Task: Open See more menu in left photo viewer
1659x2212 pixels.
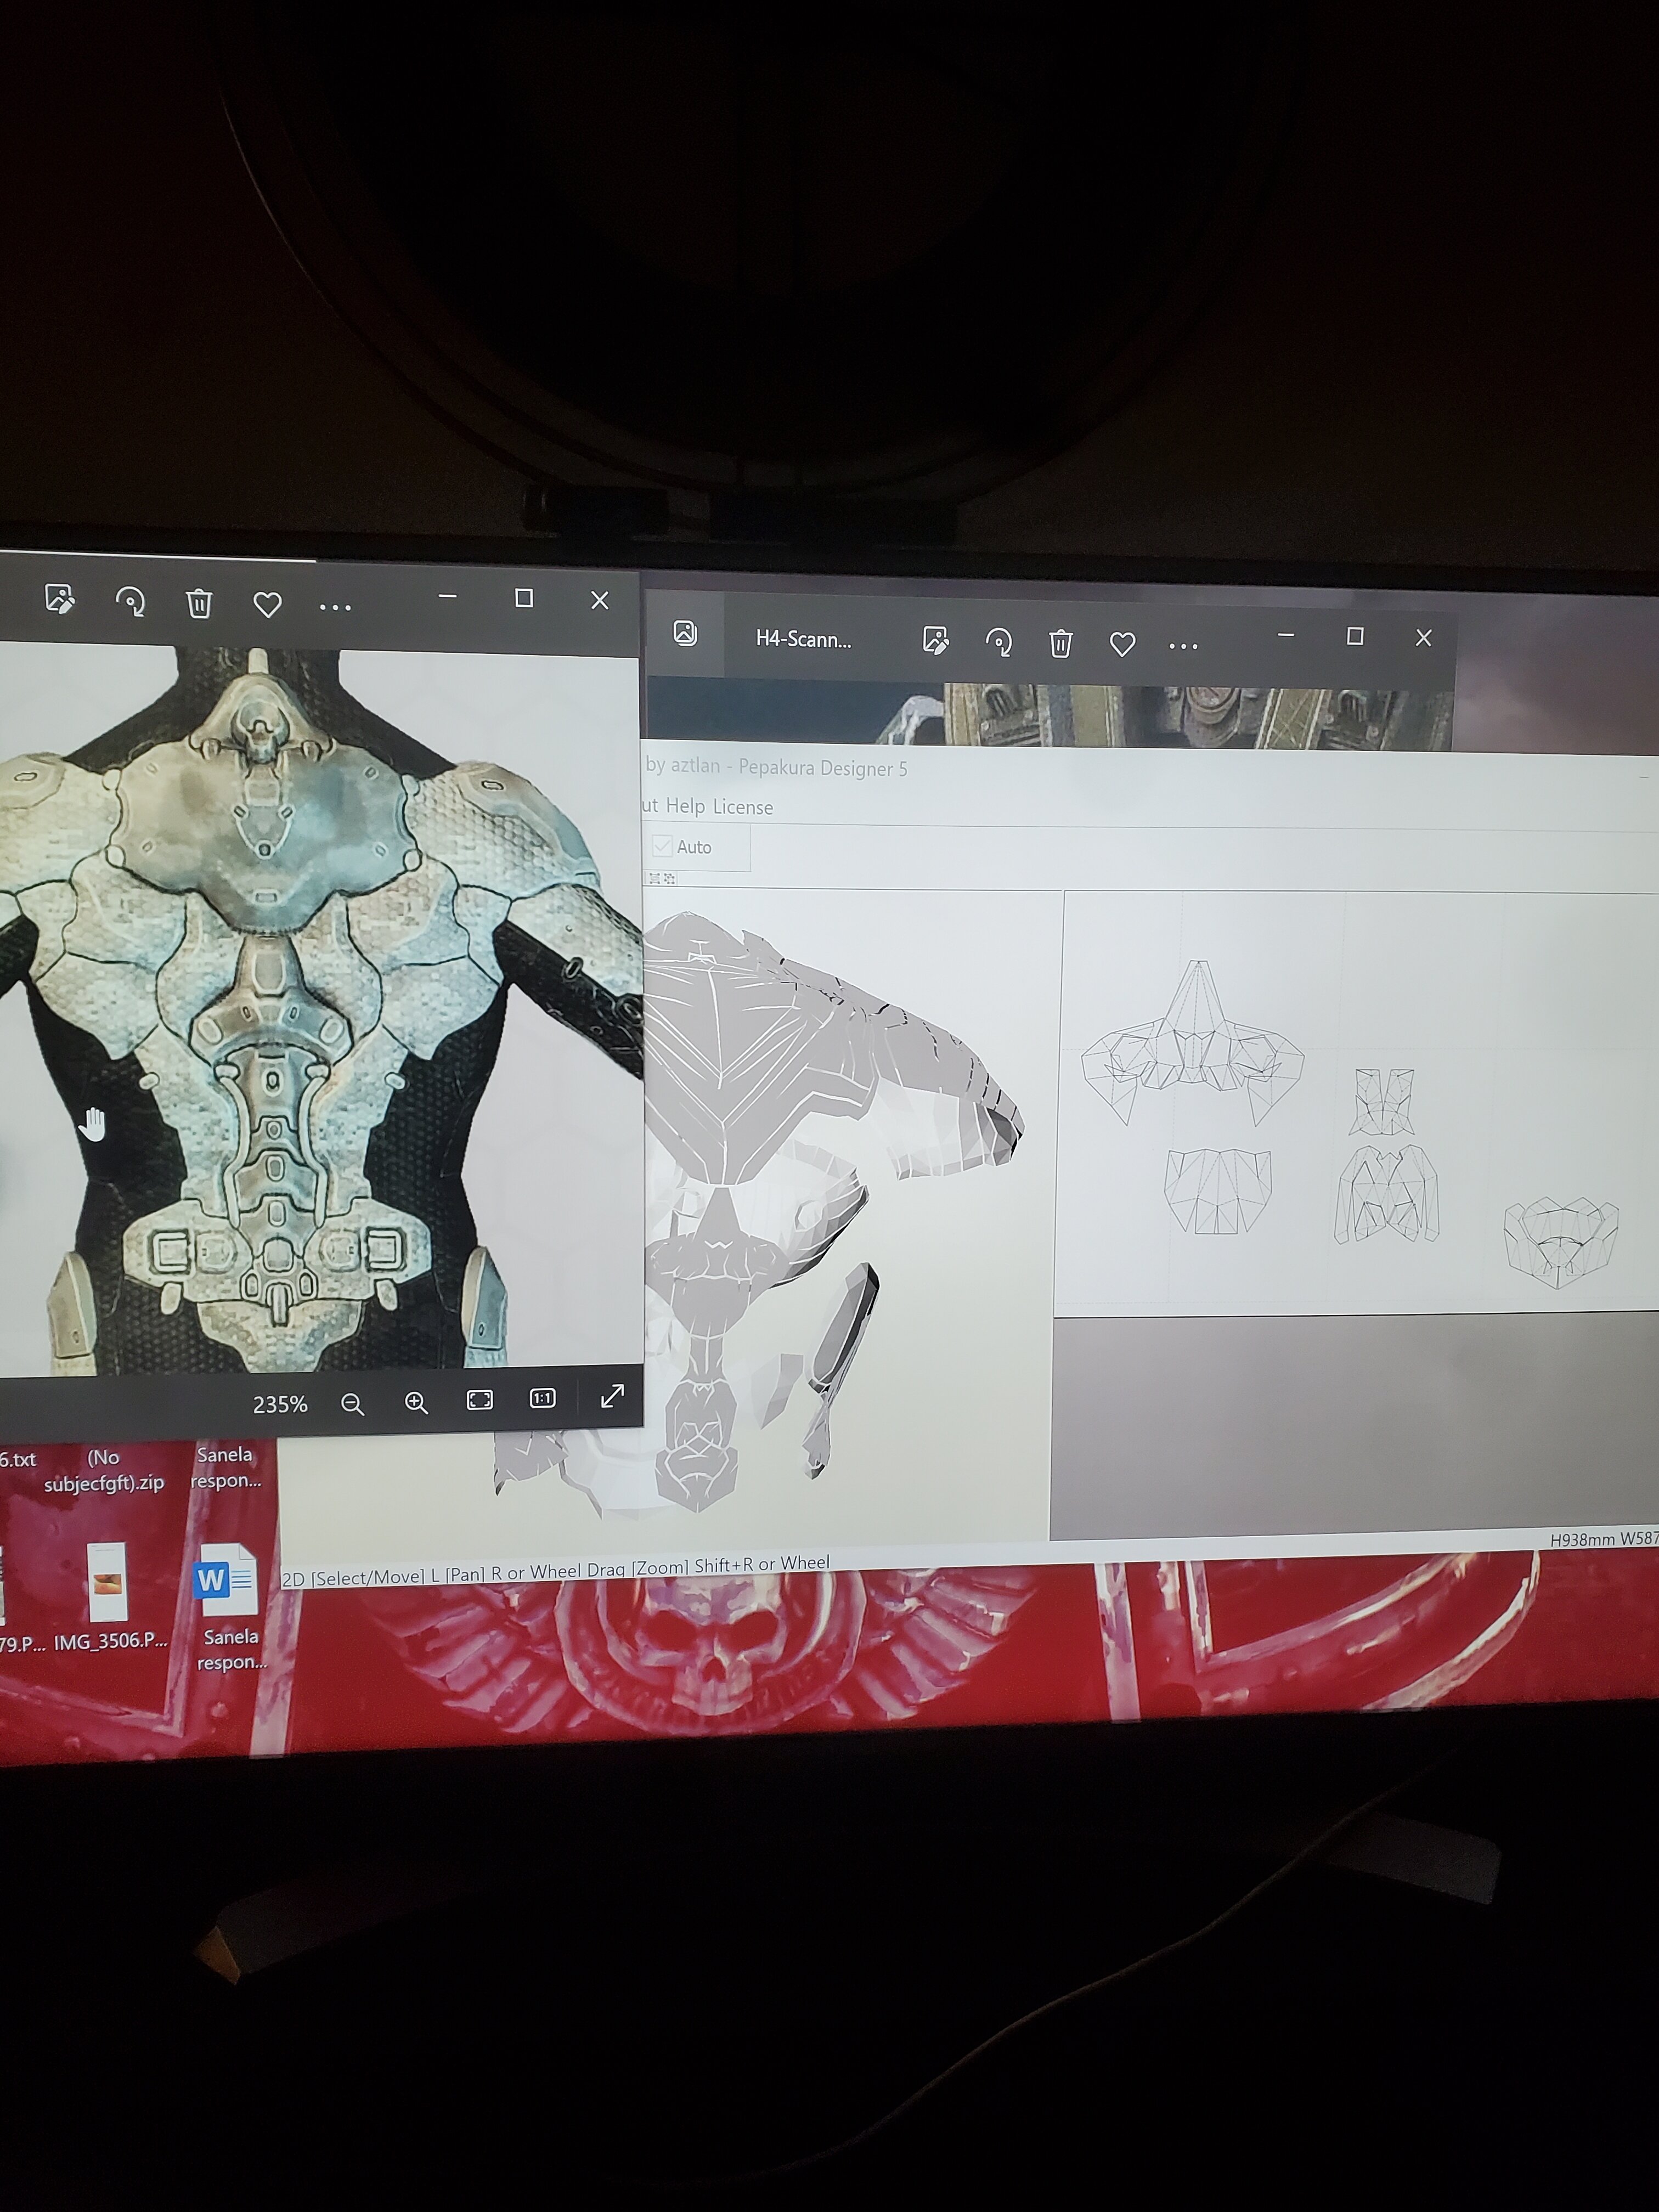Action: point(335,607)
